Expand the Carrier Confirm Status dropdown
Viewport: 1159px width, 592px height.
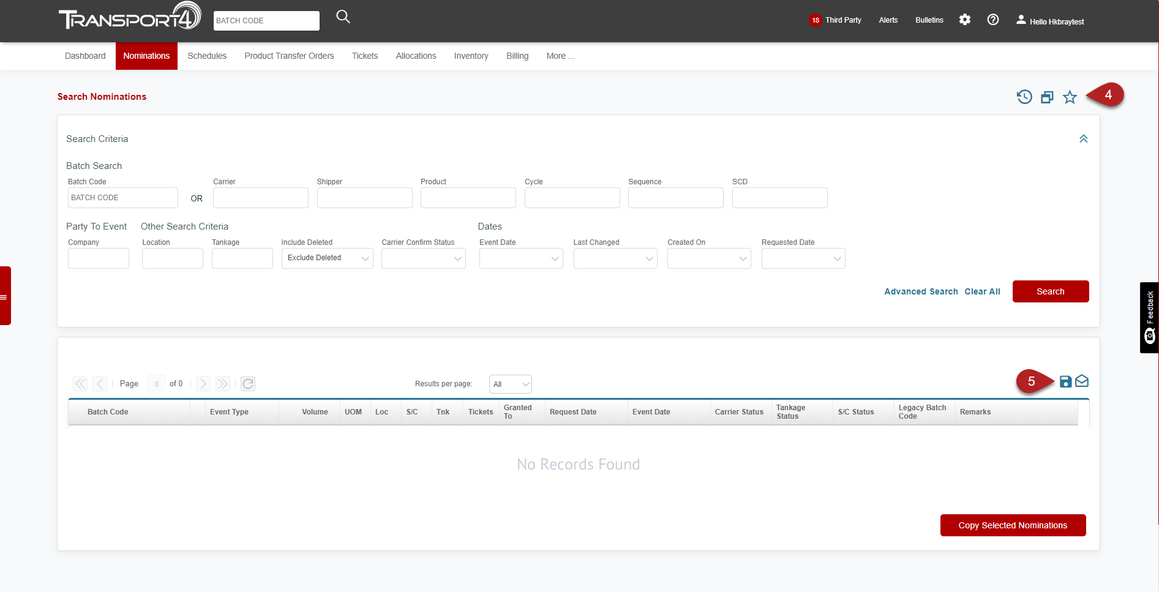tap(423, 258)
